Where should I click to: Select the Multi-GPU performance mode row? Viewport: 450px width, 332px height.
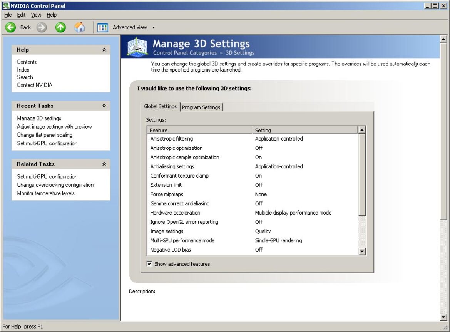coord(253,240)
